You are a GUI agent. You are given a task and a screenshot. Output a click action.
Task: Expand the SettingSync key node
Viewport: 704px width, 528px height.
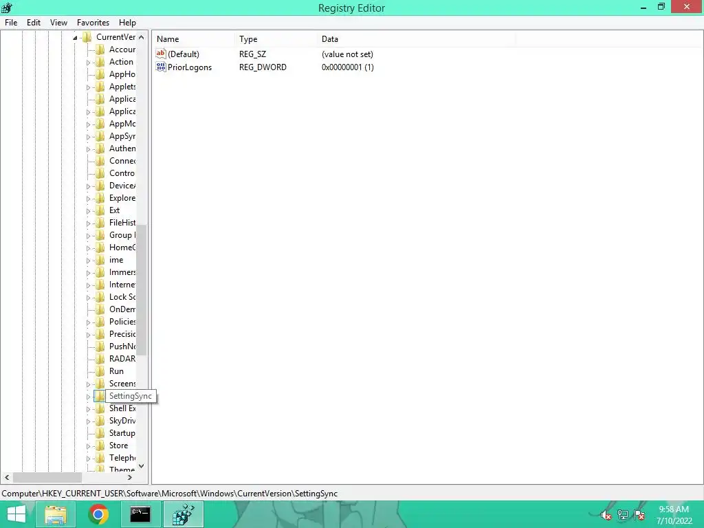coord(88,397)
